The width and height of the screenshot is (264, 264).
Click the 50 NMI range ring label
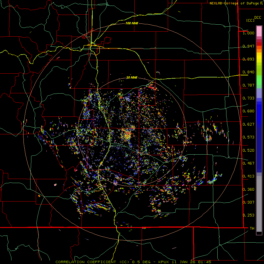coord(132,77)
